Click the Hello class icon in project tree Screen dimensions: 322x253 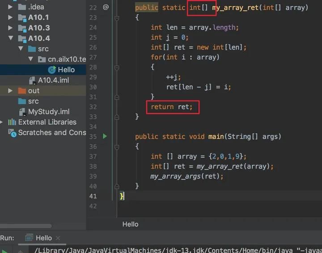point(52,70)
